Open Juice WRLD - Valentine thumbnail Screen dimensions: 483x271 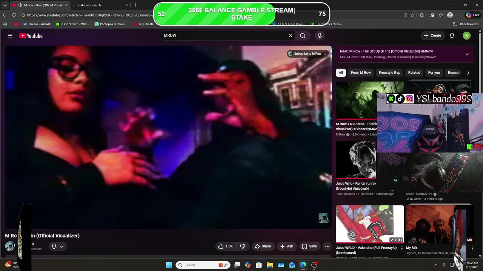370,224
